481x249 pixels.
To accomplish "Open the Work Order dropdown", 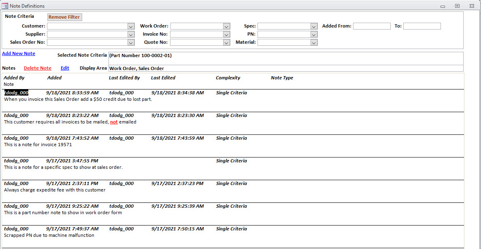I will pyautogui.click(x=226, y=26).
